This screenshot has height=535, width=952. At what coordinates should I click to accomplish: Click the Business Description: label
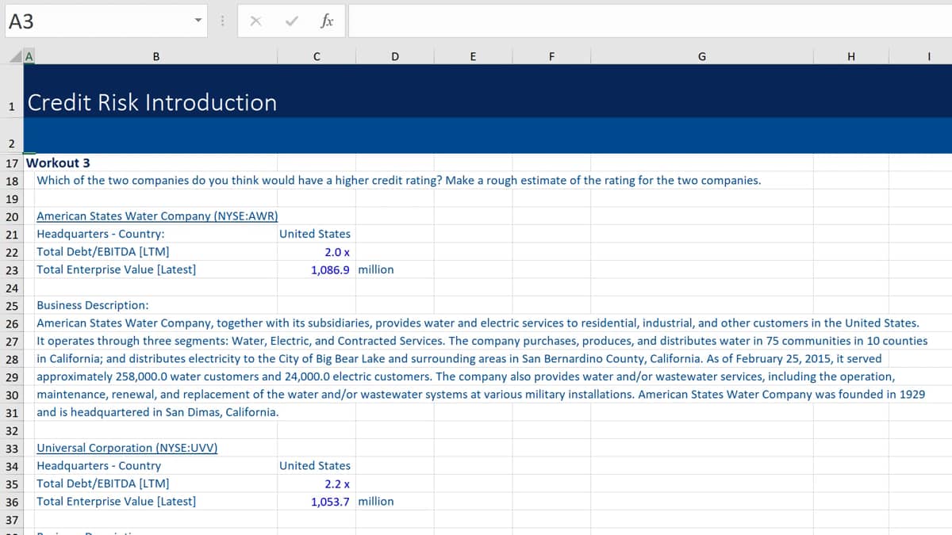[x=93, y=305]
